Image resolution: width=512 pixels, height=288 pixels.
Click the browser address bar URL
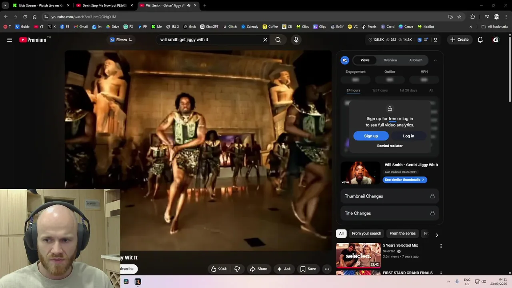(x=84, y=17)
